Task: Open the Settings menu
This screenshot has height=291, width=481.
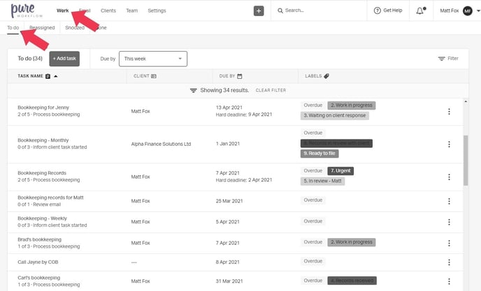Action: [157, 10]
